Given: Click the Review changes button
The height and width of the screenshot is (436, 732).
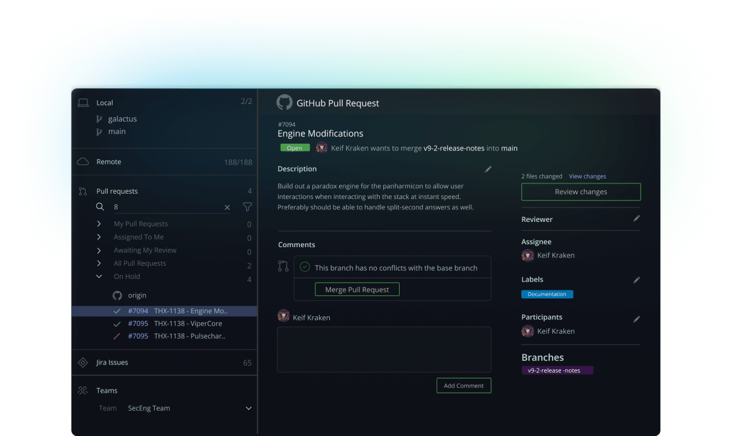Looking at the screenshot, I should 580,191.
